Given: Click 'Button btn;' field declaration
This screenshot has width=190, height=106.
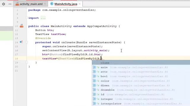Looking at the screenshot, I should click(45, 30).
